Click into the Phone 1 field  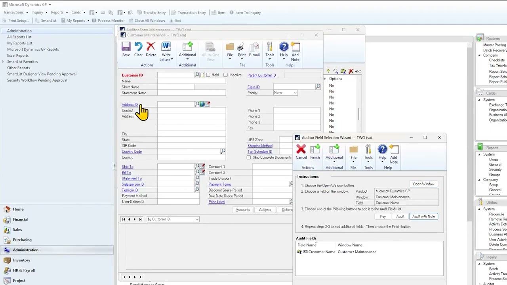tap(297, 110)
